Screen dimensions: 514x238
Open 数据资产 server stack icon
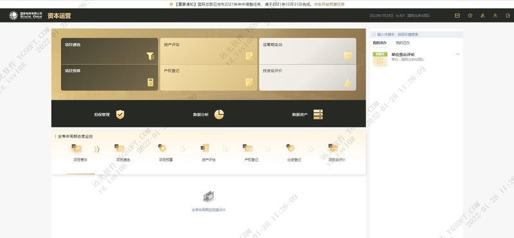(x=318, y=114)
